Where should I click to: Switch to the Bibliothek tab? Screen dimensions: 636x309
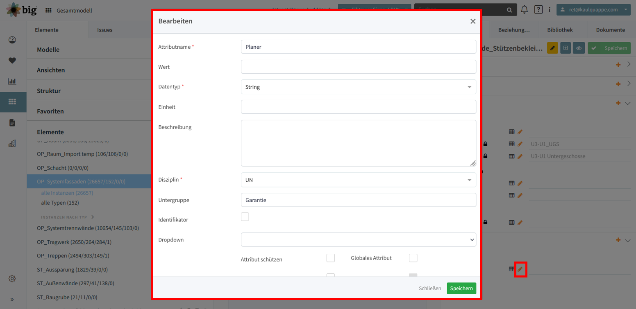[560, 30]
